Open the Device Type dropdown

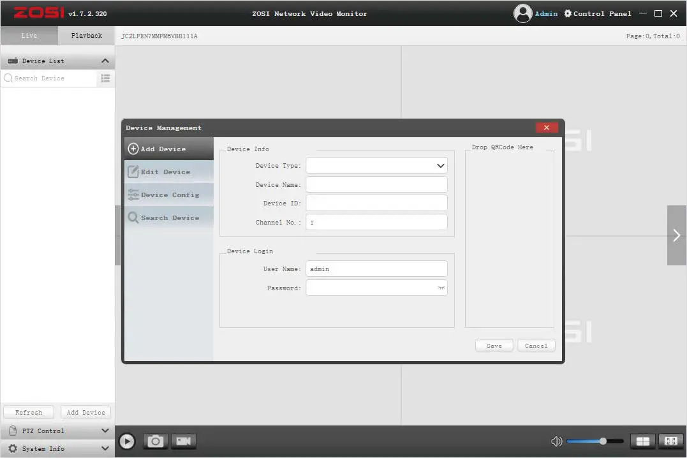click(x=377, y=166)
